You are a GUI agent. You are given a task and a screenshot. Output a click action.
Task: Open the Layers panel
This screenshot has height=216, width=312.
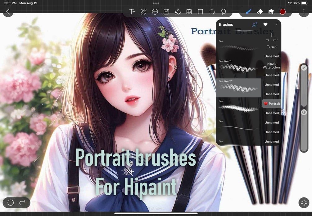(x=271, y=12)
